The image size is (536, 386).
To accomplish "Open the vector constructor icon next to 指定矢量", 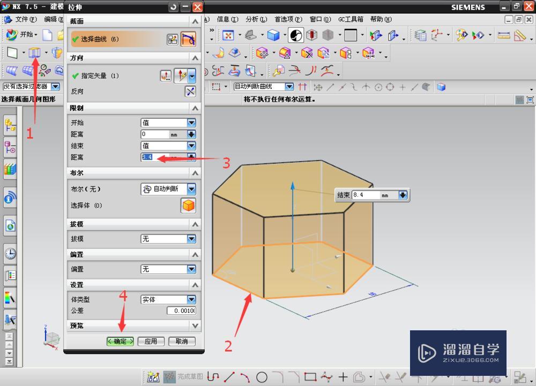I will tap(166, 75).
